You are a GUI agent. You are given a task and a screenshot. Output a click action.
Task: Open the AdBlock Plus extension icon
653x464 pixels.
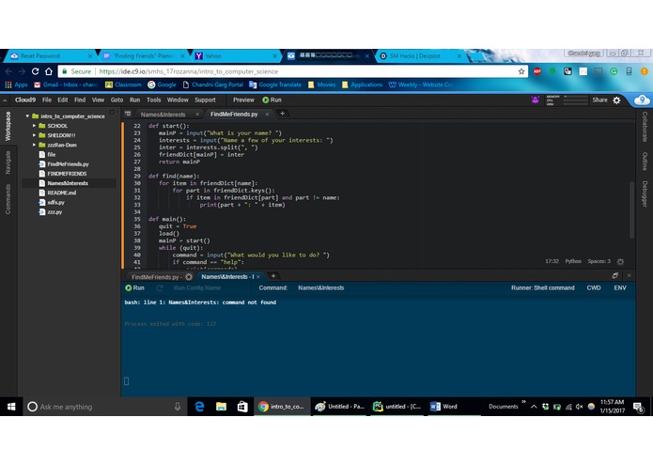537,71
